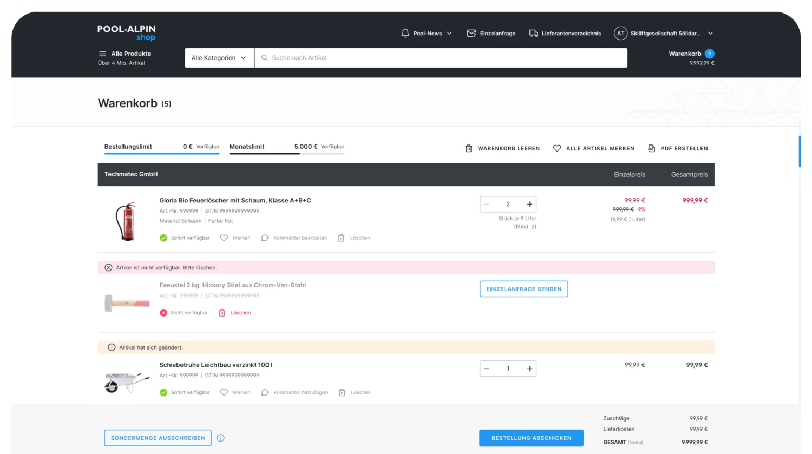The image size is (812, 454).
Task: Click the Warenkorb leeren trash icon
Action: coord(468,148)
